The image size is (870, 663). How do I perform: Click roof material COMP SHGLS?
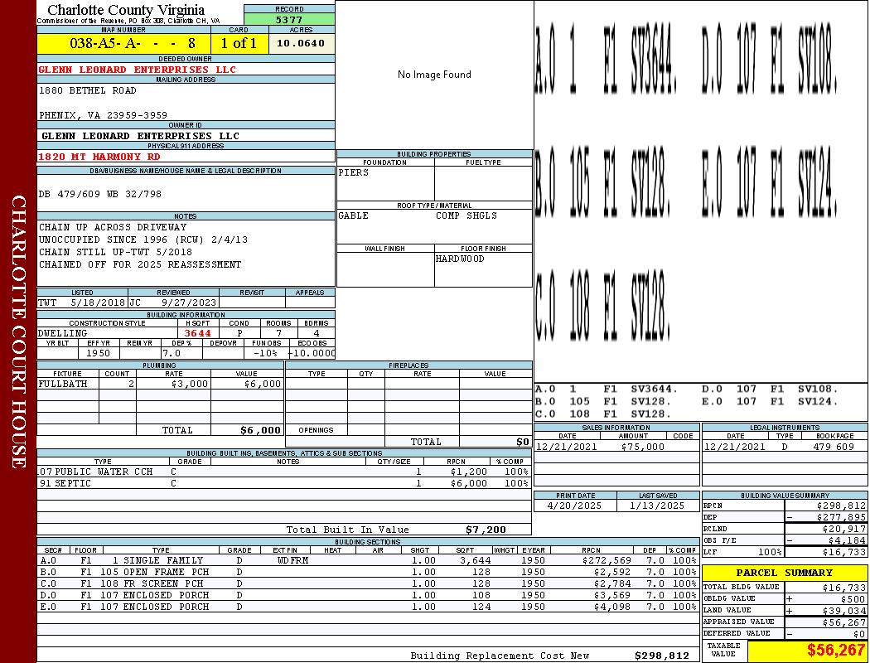[466, 215]
